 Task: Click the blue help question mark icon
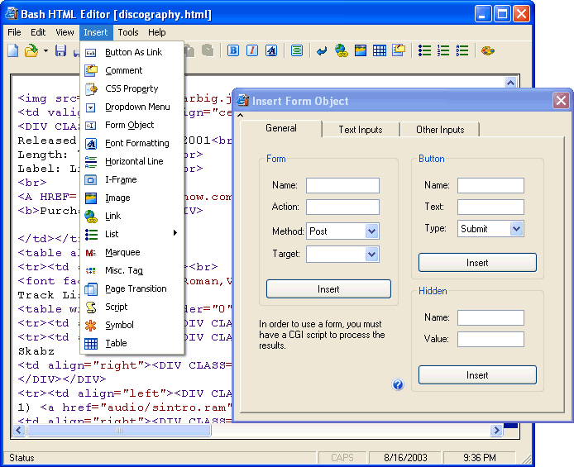(x=398, y=384)
